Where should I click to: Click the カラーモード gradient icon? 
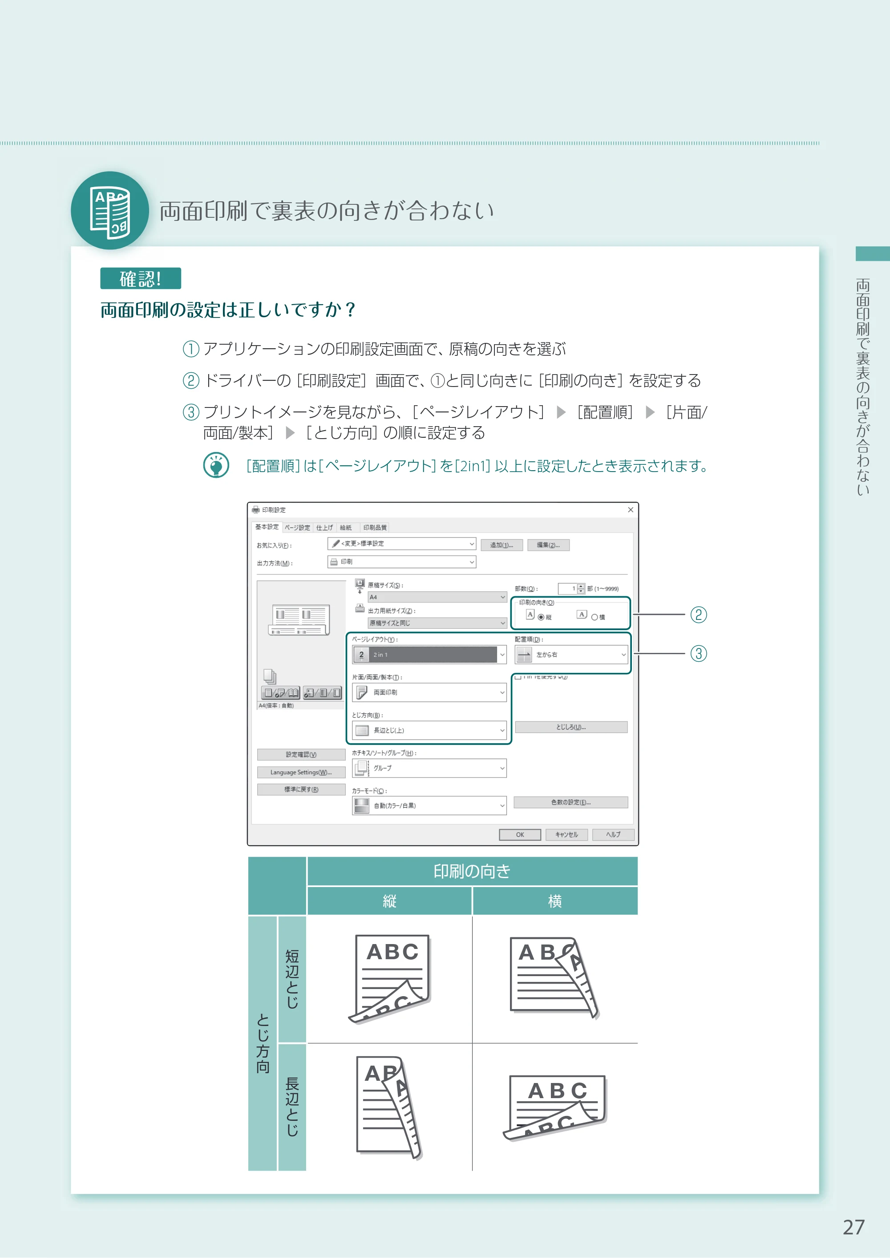pyautogui.click(x=362, y=806)
